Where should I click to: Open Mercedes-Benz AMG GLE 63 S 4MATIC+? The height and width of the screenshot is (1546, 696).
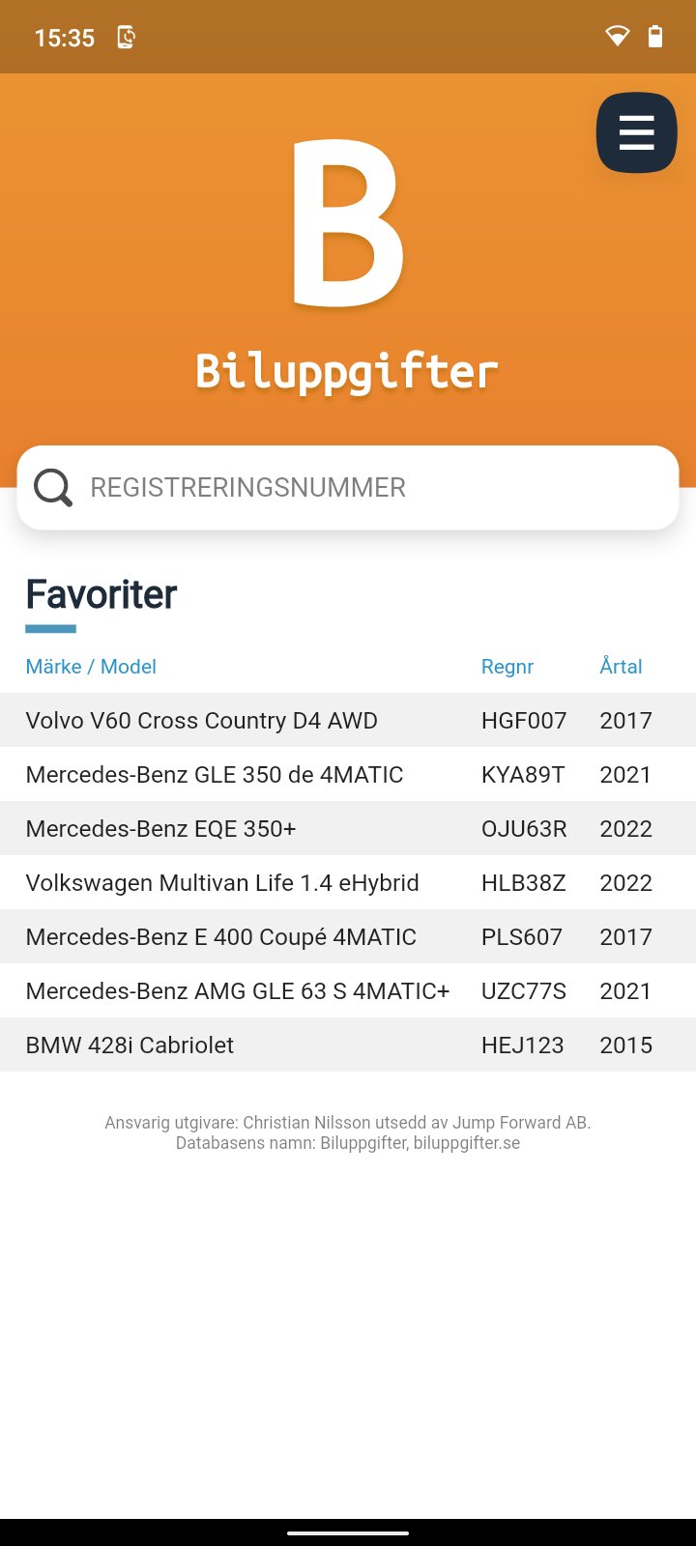[238, 991]
